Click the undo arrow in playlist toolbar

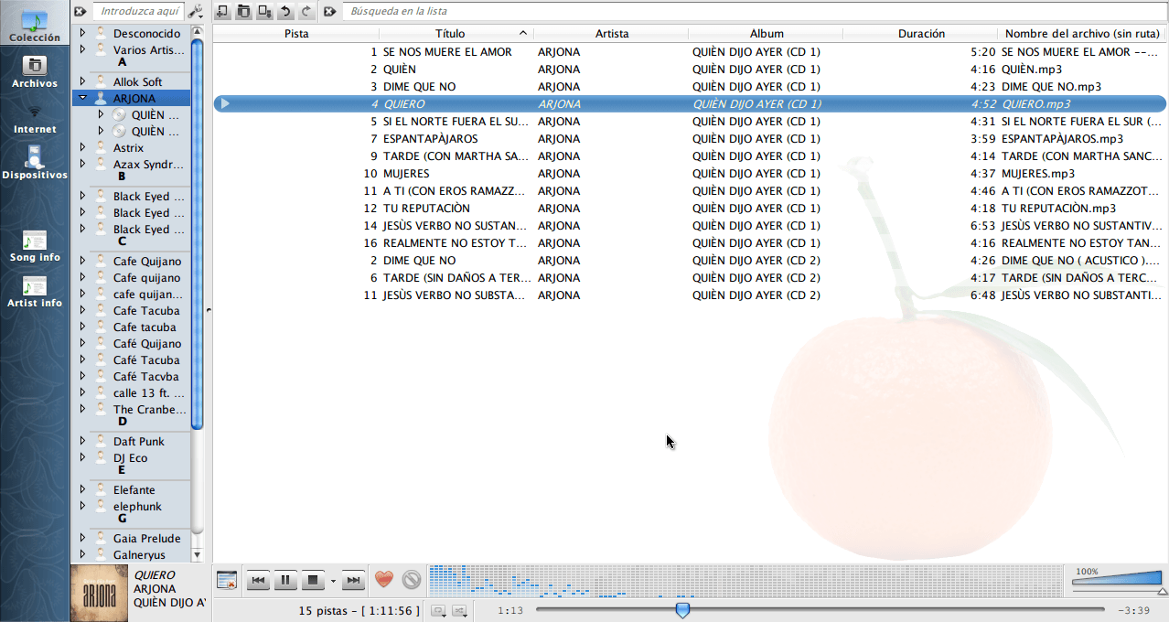pos(285,12)
